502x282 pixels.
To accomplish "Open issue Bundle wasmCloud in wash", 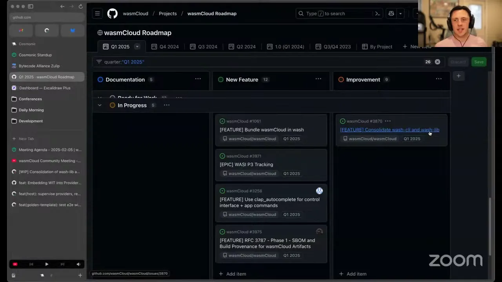I will [x=262, y=130].
